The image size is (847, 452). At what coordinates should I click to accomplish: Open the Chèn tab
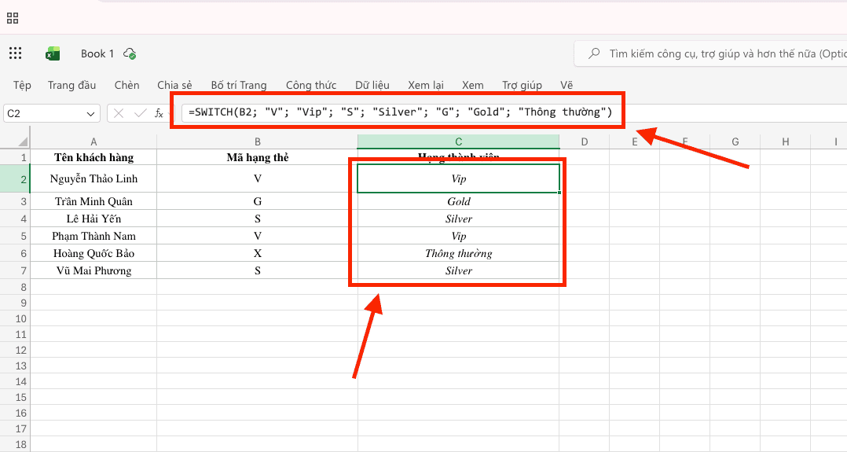(127, 85)
